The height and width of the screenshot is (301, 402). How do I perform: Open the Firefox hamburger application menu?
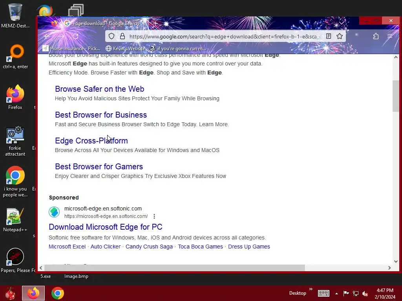(x=390, y=36)
